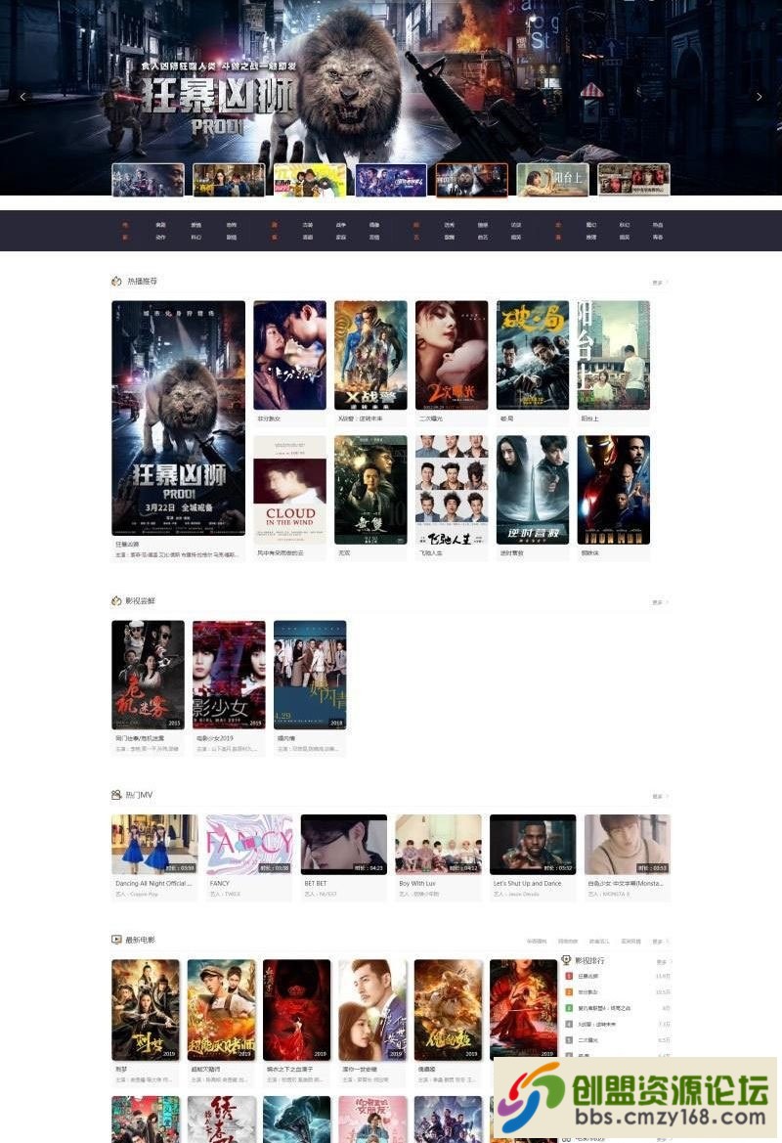The image size is (782, 1143).
Task: Play the BET BET music video
Action: [344, 844]
